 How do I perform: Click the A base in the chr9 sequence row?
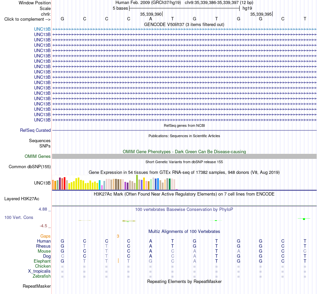pyautogui.click(x=150, y=19)
